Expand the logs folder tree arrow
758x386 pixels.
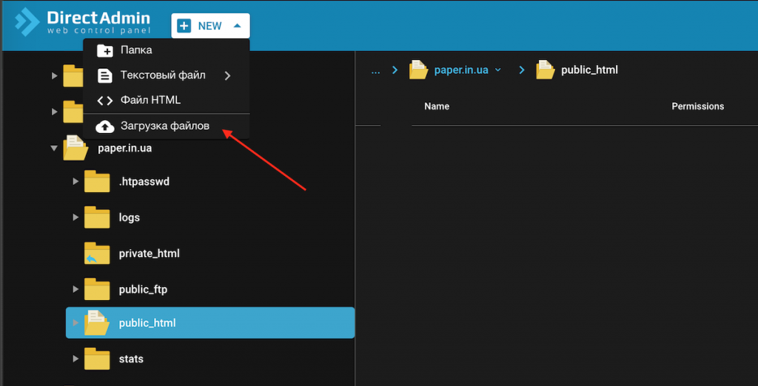[76, 217]
